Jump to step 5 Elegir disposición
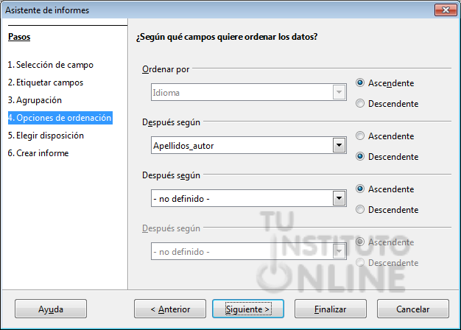This screenshot has width=461, height=330. pos(46,136)
